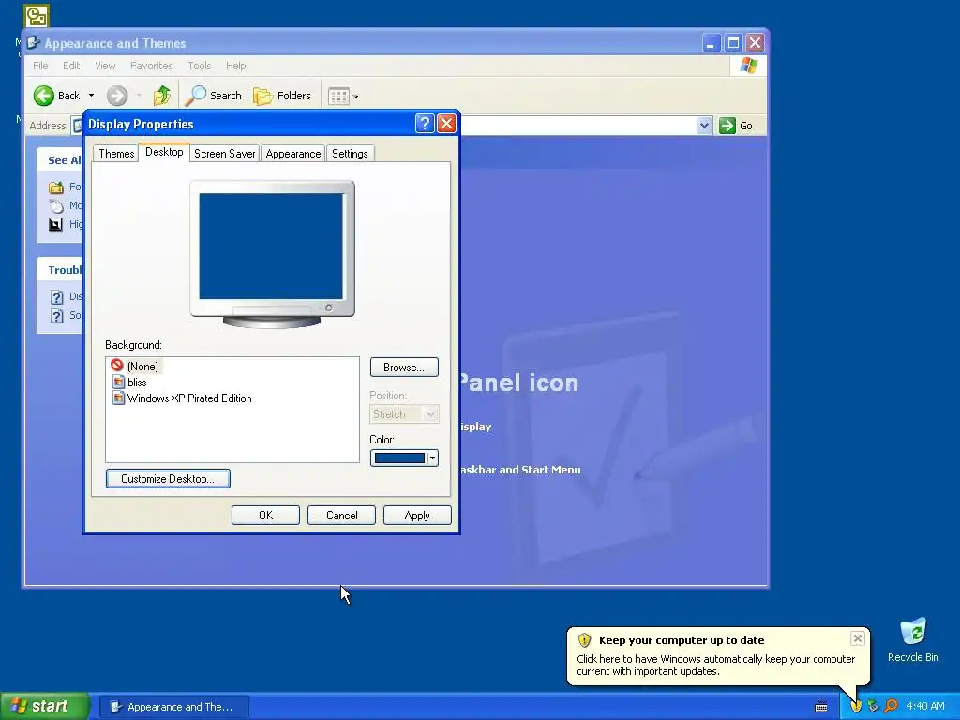Close the update notification balloon
The height and width of the screenshot is (720, 960).
[x=857, y=638]
